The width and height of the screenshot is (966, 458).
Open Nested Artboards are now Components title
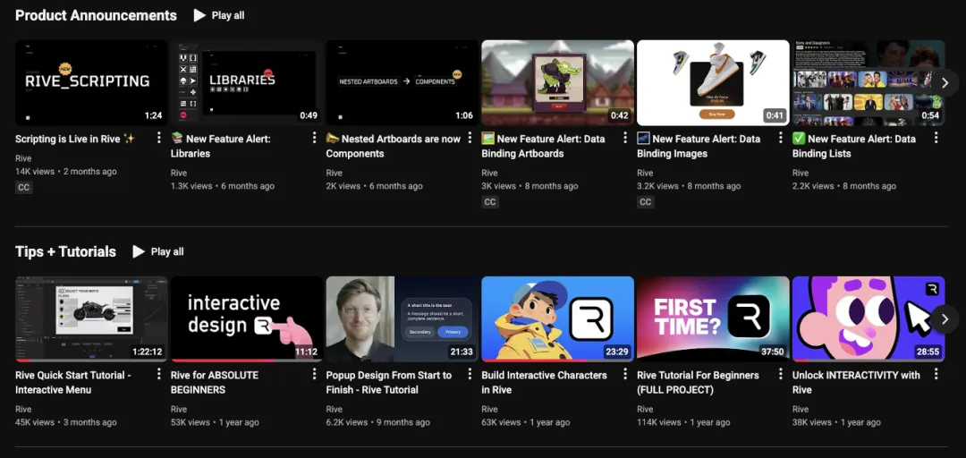[393, 146]
